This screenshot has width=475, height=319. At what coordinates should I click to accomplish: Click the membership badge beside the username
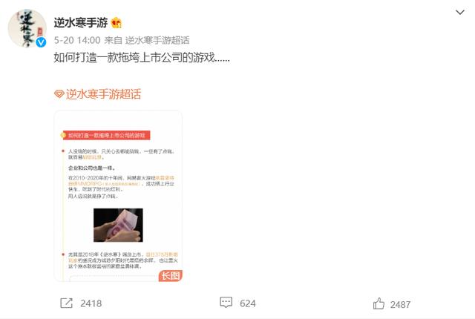point(117,23)
